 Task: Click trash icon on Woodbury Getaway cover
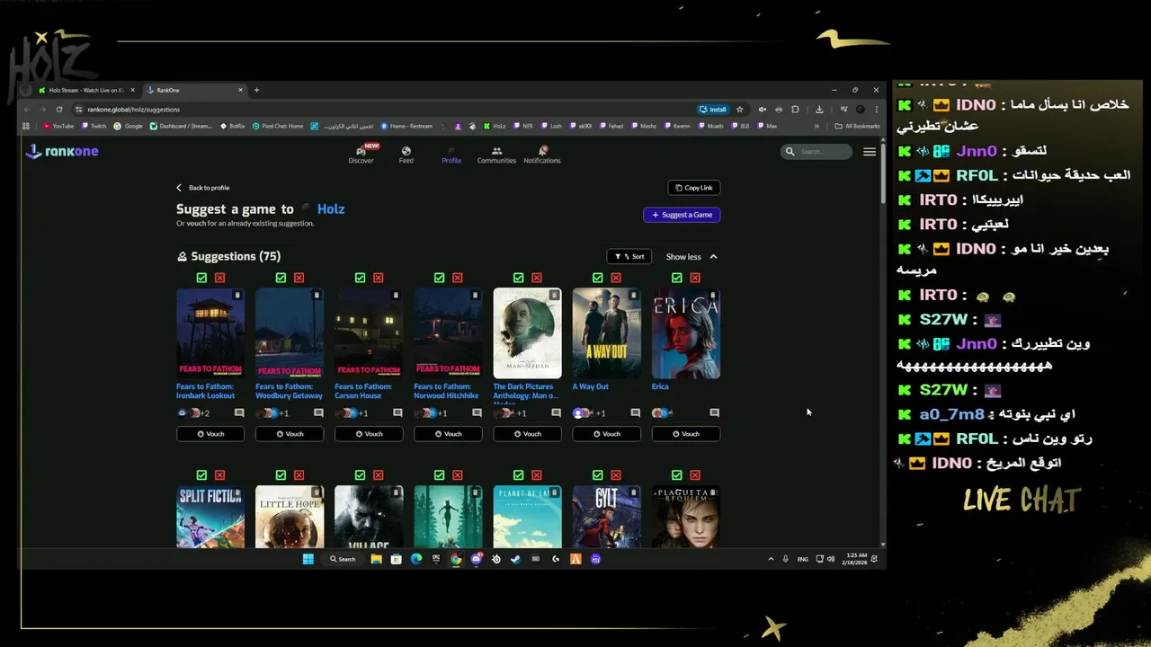[x=317, y=295]
